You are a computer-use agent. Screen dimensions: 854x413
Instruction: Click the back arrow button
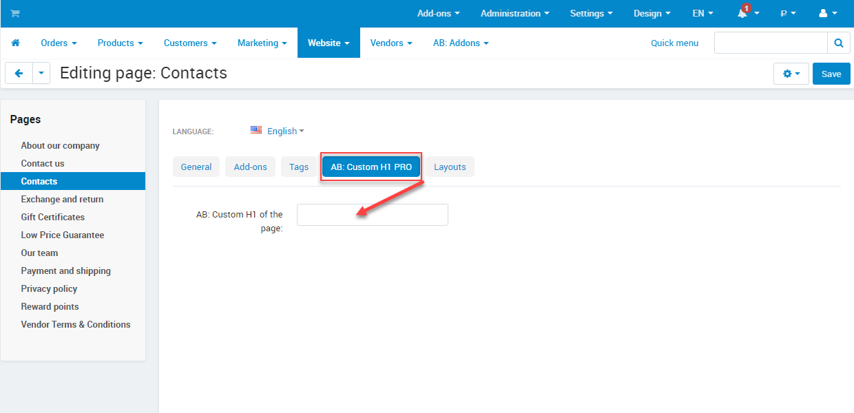tap(19, 74)
